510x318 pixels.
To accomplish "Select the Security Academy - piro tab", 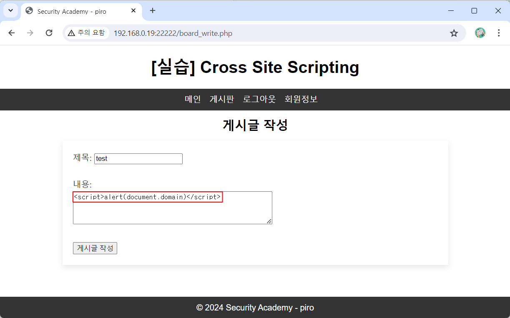I will pyautogui.click(x=81, y=11).
